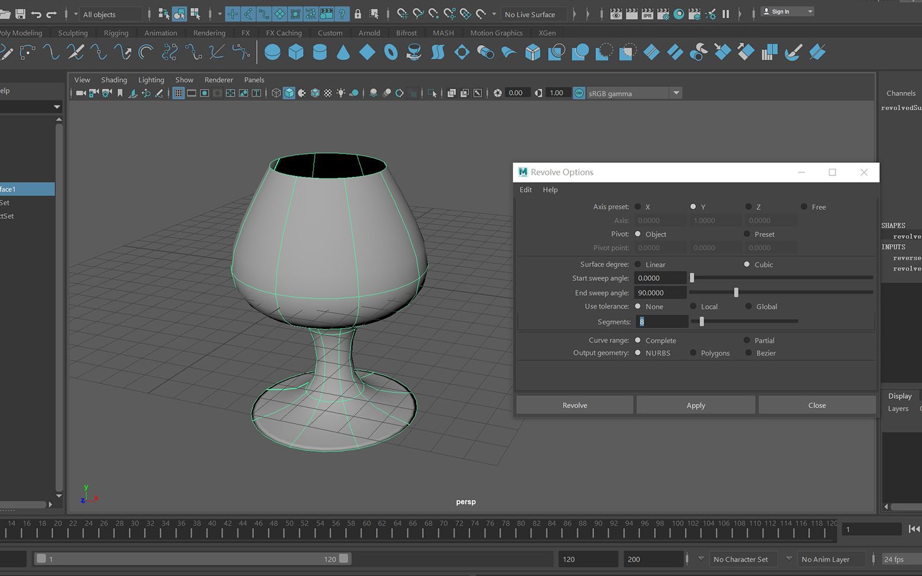Toggle Use All Lights bulb icon
The height and width of the screenshot is (576, 922).
click(341, 93)
